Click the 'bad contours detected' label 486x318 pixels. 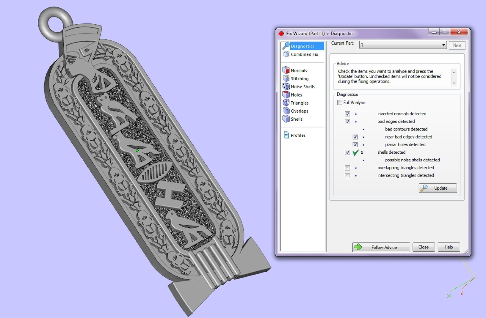point(406,129)
